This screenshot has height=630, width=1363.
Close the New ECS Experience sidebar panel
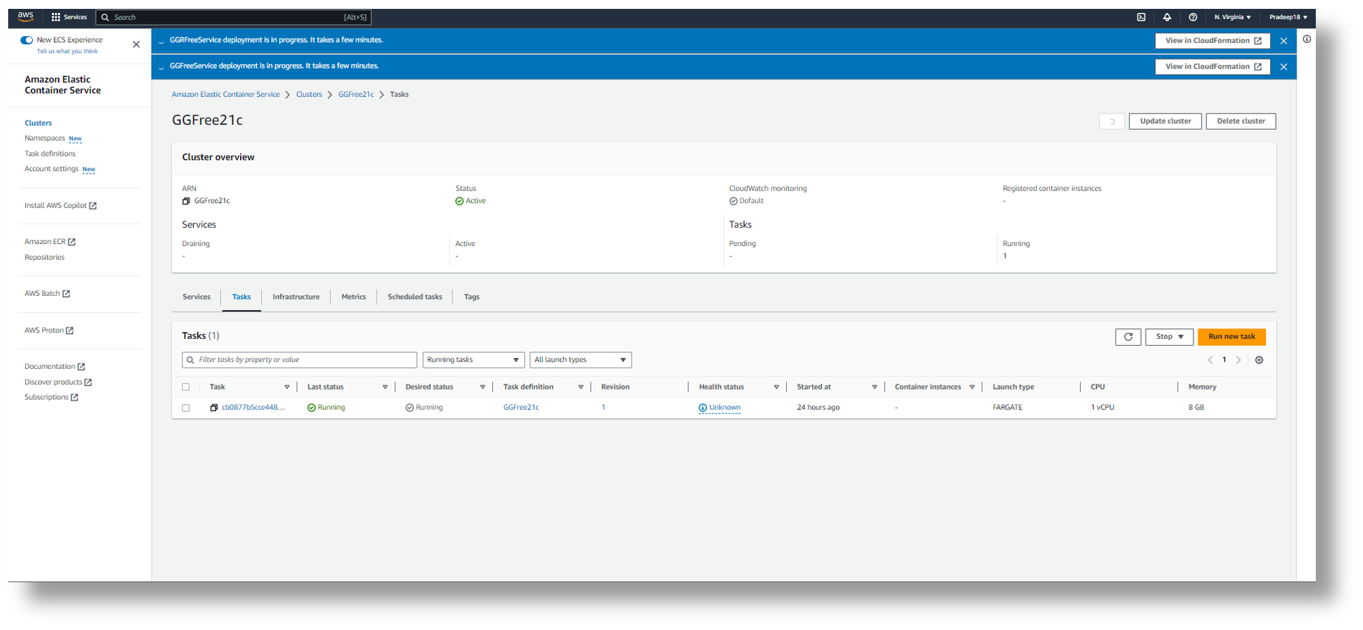click(x=136, y=44)
